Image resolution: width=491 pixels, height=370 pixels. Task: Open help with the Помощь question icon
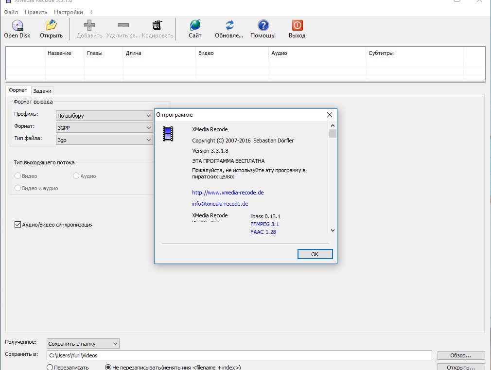tap(263, 25)
